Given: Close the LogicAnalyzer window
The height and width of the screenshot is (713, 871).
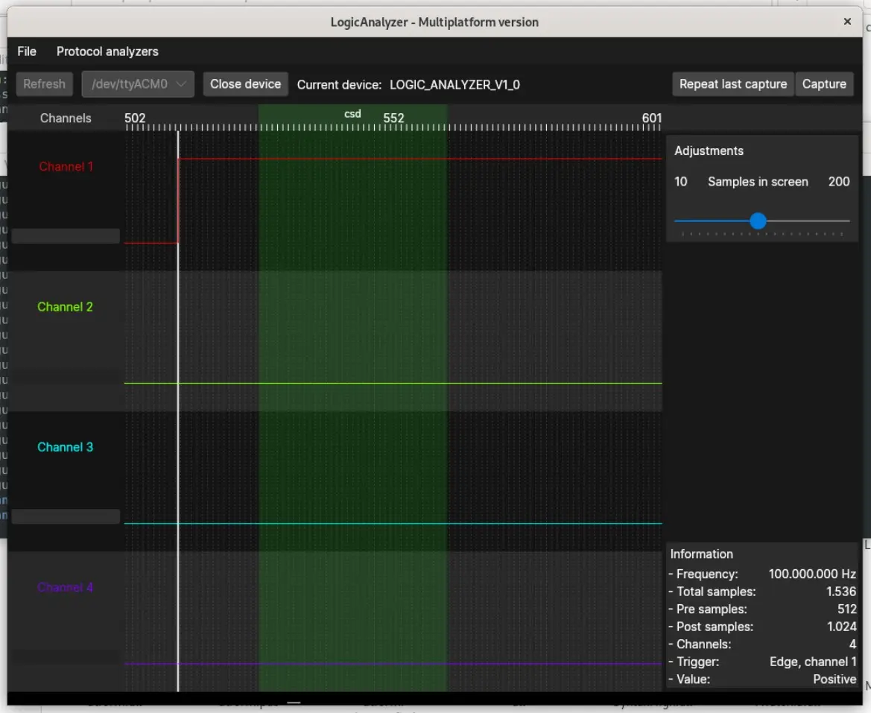Looking at the screenshot, I should click(847, 22).
